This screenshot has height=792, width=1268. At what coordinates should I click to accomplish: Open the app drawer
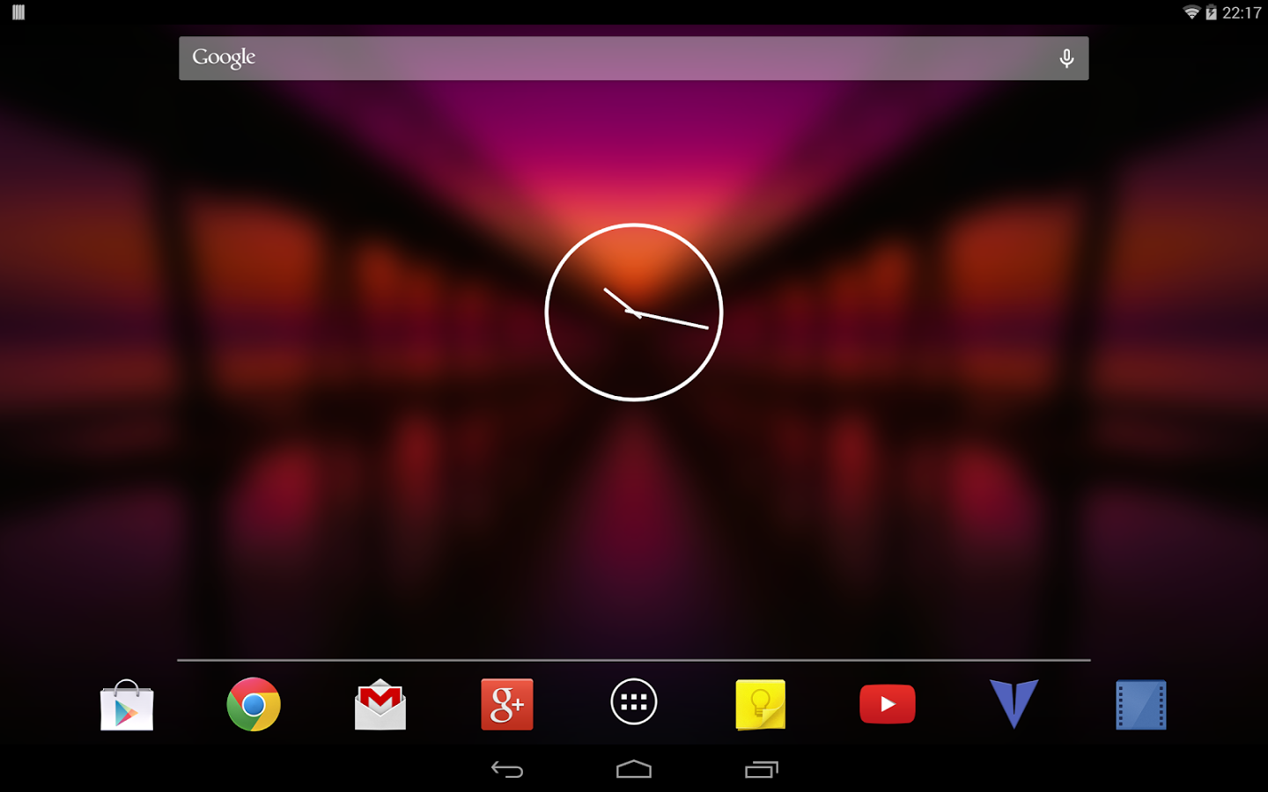634,702
